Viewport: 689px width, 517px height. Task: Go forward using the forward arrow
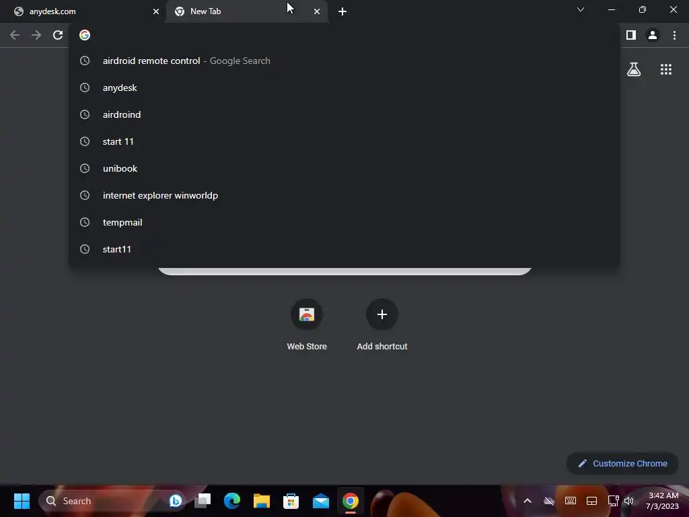click(x=36, y=35)
